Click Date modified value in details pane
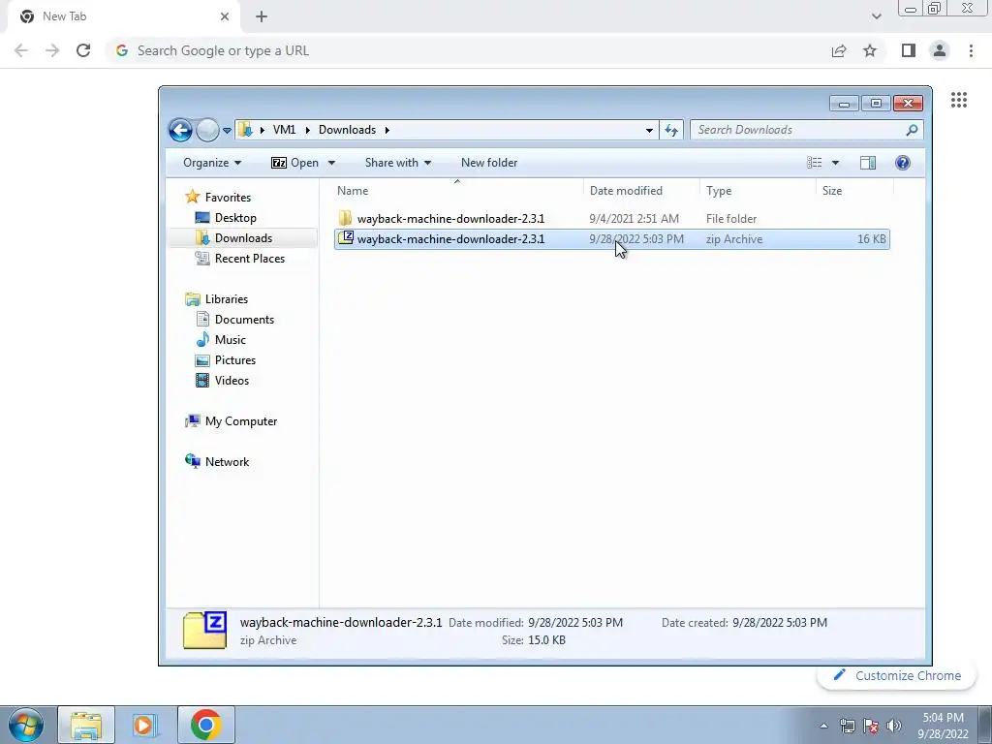Screen dimensions: 992x744 pos(575,623)
